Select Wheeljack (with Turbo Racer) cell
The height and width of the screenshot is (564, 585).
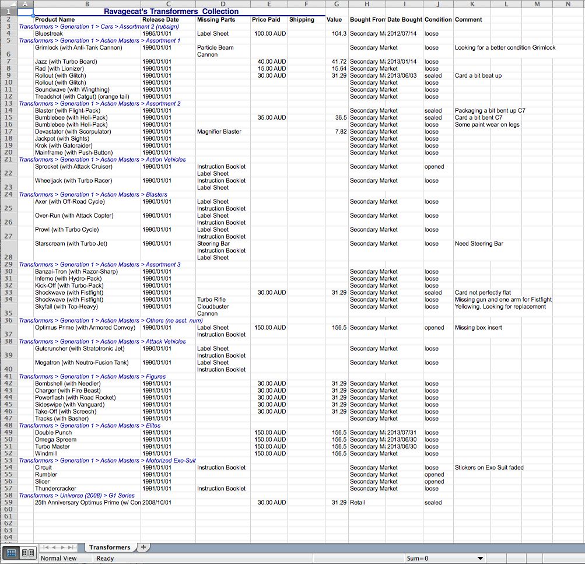[x=87, y=184]
